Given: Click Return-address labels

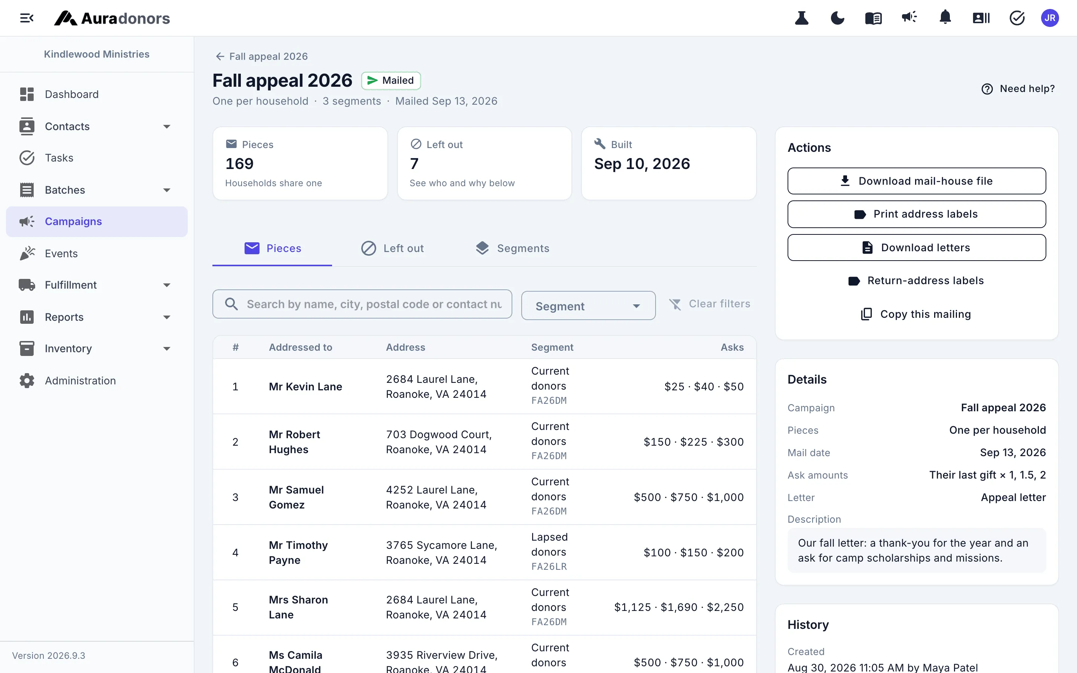Looking at the screenshot, I should pyautogui.click(x=916, y=281).
